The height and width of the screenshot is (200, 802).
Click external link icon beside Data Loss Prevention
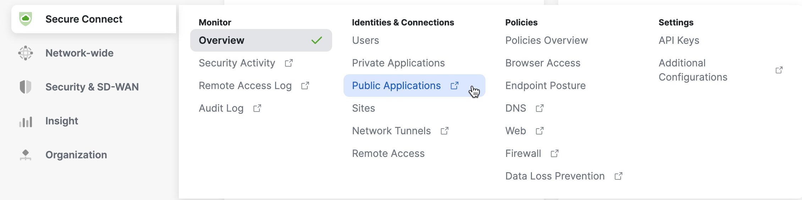619,176
